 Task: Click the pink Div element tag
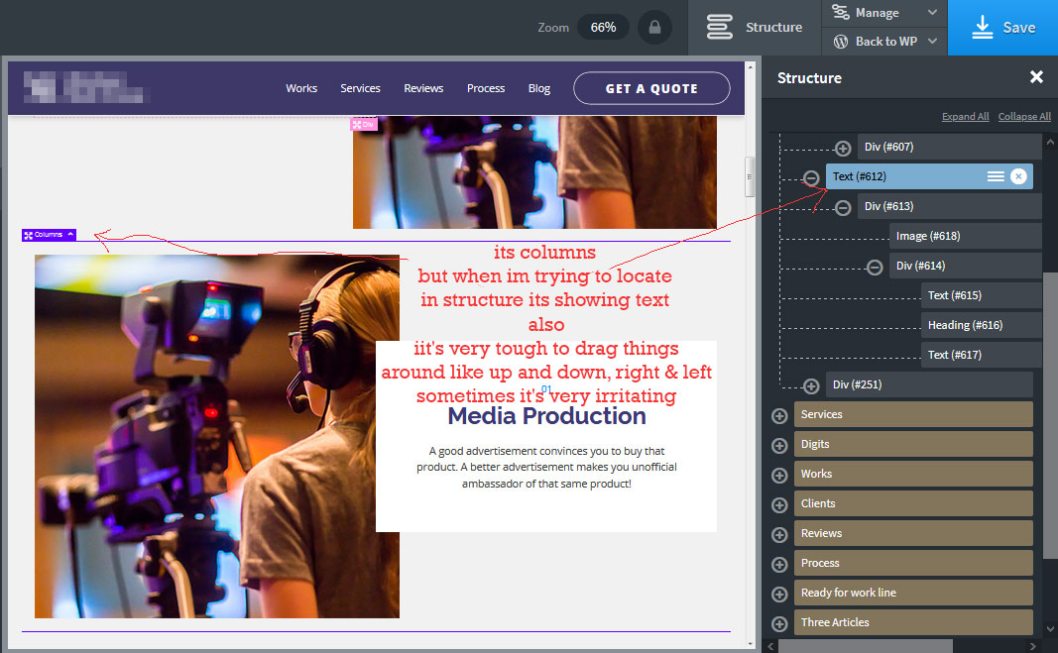[x=364, y=124]
